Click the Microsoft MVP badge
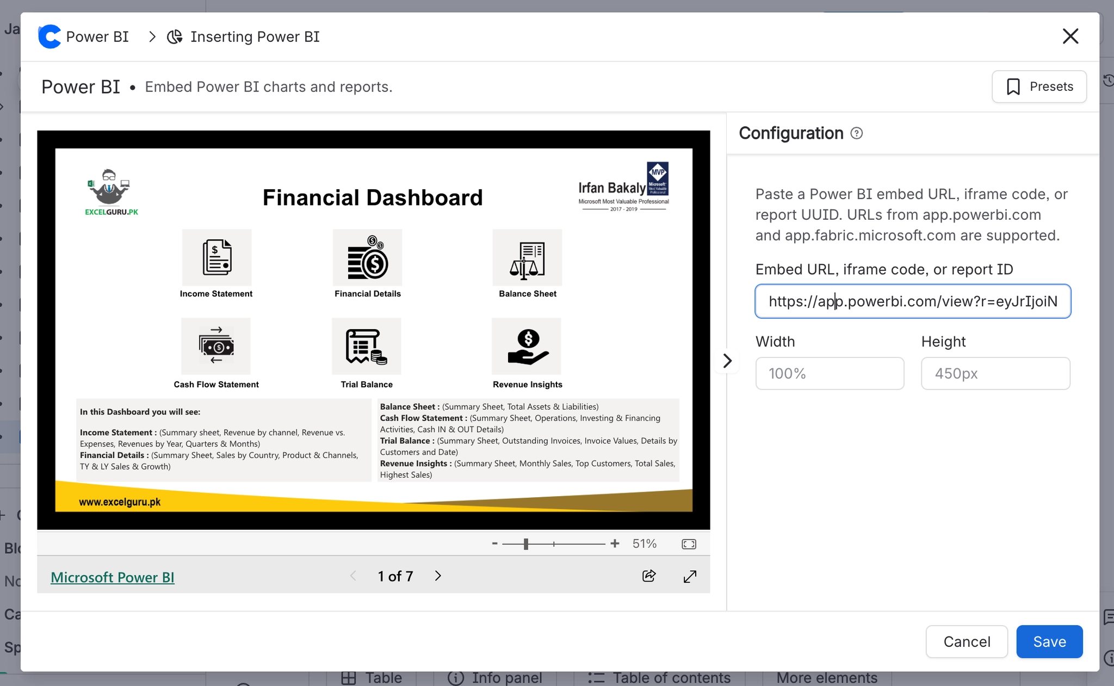 [x=658, y=178]
